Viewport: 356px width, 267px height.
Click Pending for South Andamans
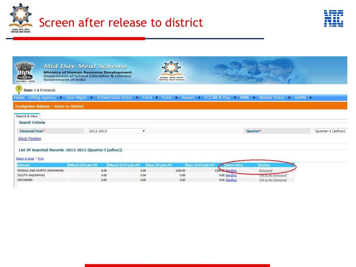pyautogui.click(x=231, y=175)
